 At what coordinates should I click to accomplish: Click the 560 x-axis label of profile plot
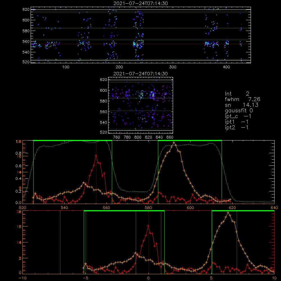tap(106, 208)
